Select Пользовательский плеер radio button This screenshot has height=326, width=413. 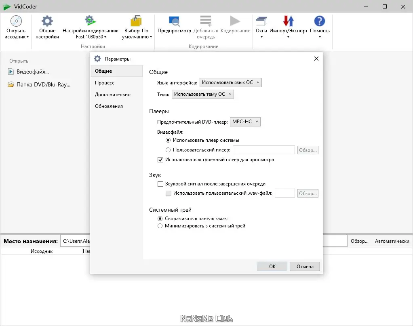pos(168,150)
